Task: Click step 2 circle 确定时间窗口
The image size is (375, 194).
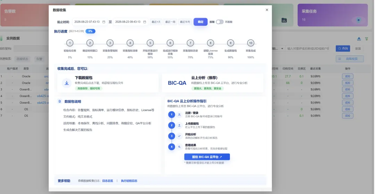Action: 90,43
